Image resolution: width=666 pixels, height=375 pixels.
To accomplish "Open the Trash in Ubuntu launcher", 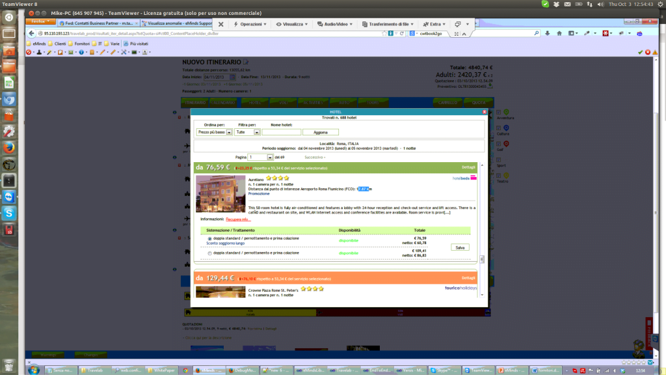I will 9,365.
